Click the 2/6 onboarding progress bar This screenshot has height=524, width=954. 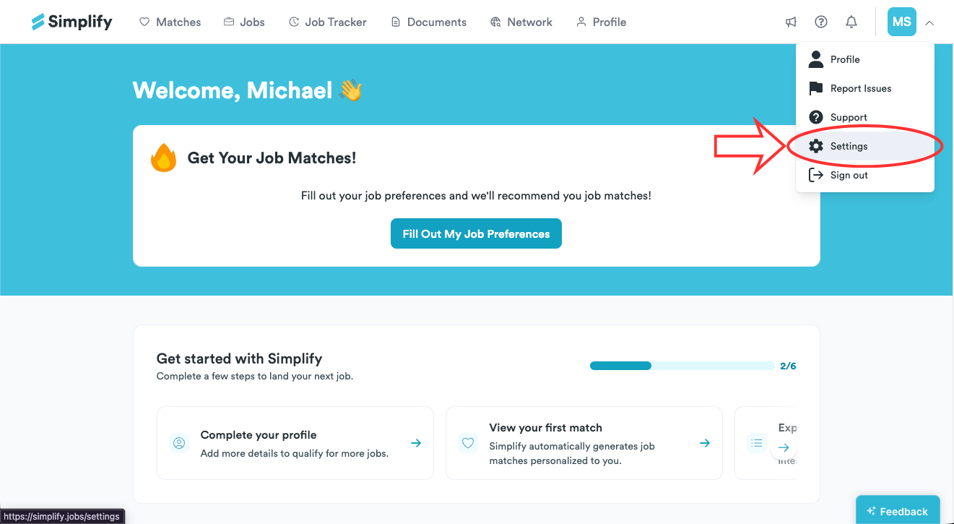point(682,366)
